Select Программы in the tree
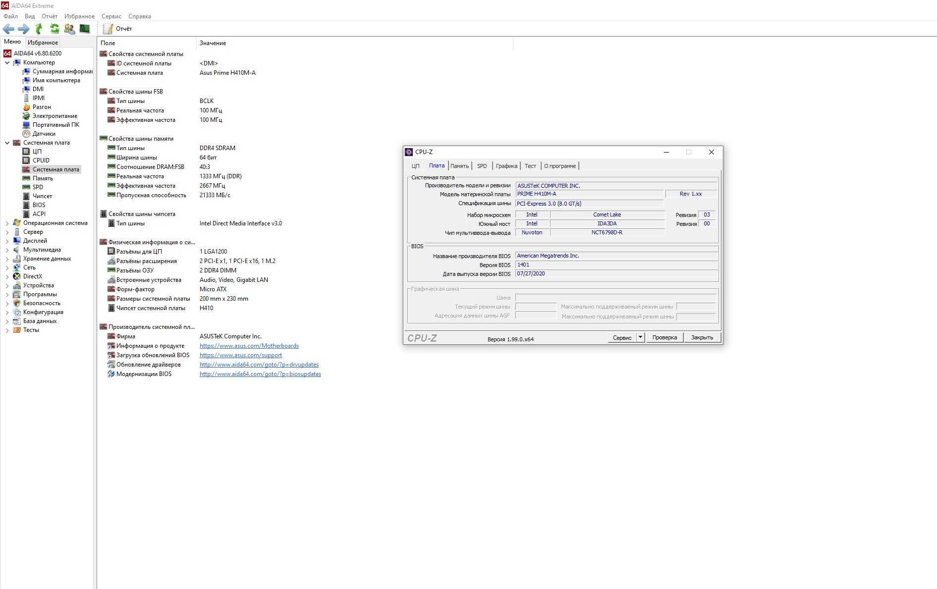937x589 pixels. pyautogui.click(x=40, y=294)
